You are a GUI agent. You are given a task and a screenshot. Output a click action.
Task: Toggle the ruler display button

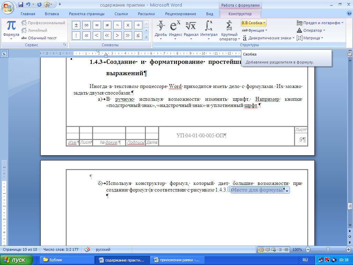click(x=350, y=54)
